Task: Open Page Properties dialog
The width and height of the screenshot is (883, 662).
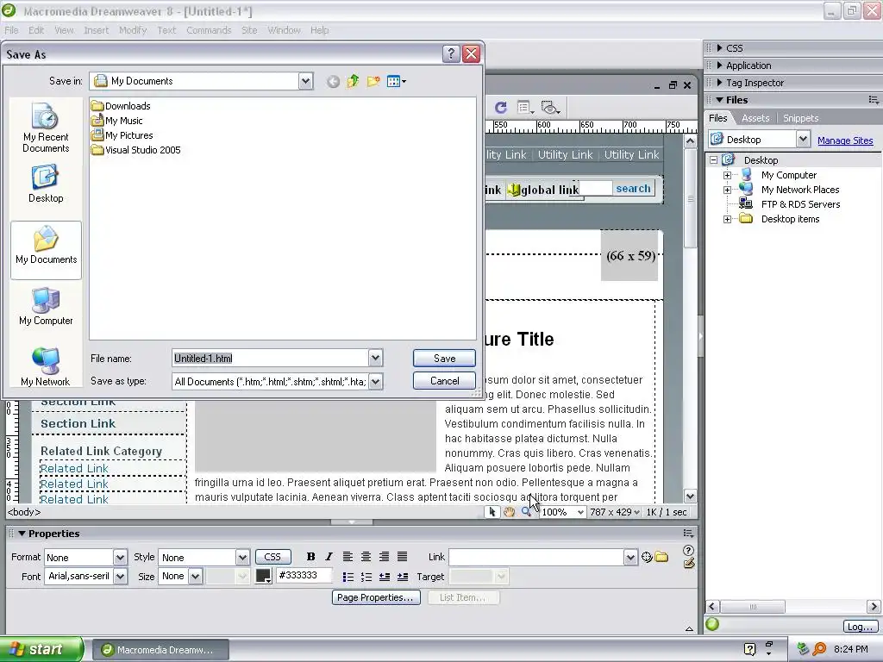Action: (375, 597)
